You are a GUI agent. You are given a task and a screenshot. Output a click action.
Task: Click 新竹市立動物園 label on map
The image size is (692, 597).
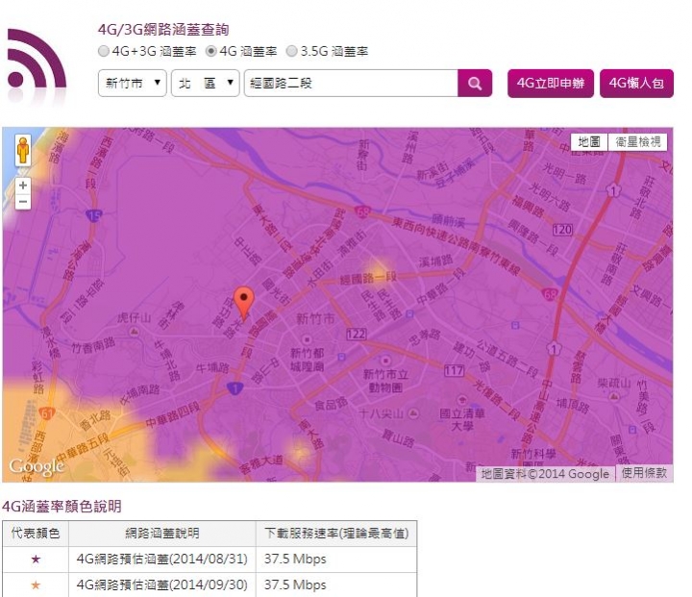tap(385, 380)
